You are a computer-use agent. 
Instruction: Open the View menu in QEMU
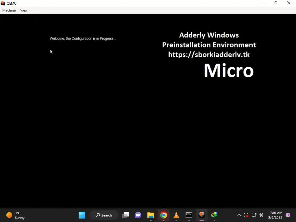[x=24, y=10]
